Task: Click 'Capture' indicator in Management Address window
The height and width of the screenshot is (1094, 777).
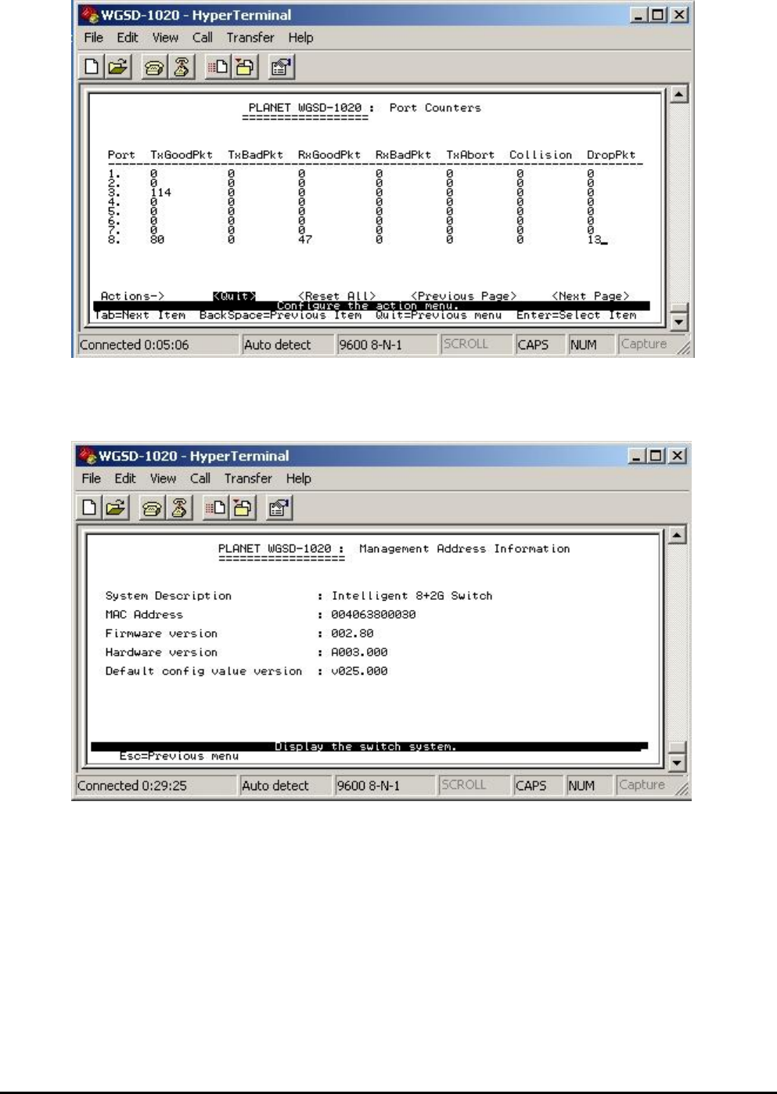Action: [x=642, y=785]
